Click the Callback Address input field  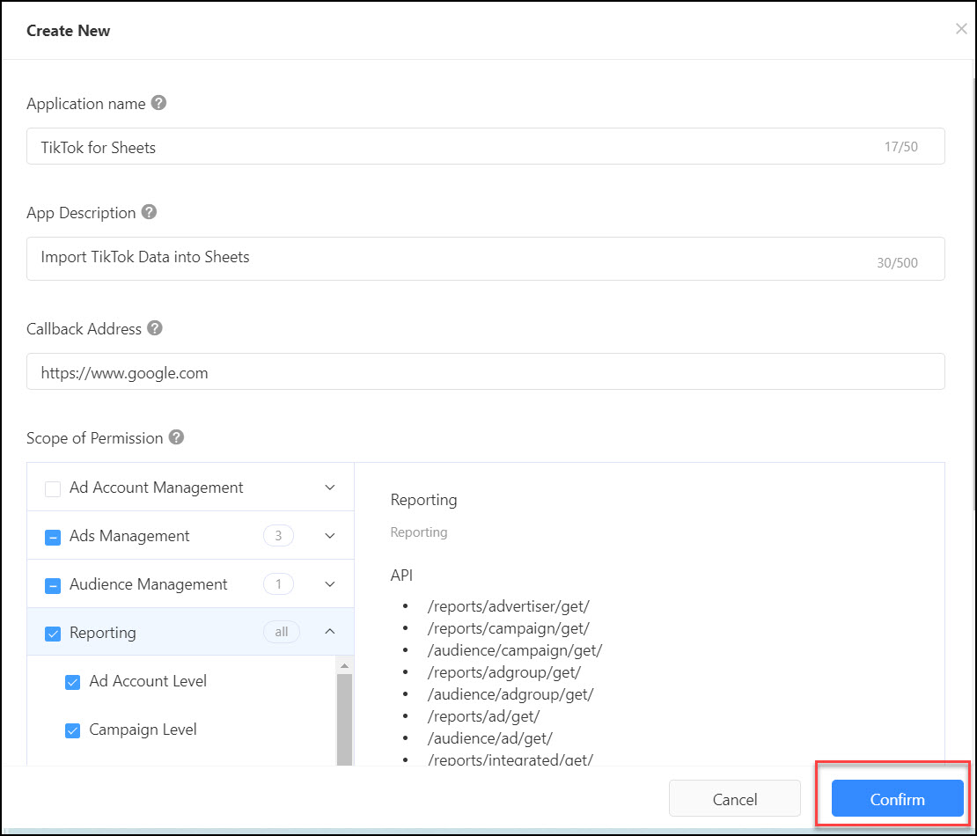[484, 372]
